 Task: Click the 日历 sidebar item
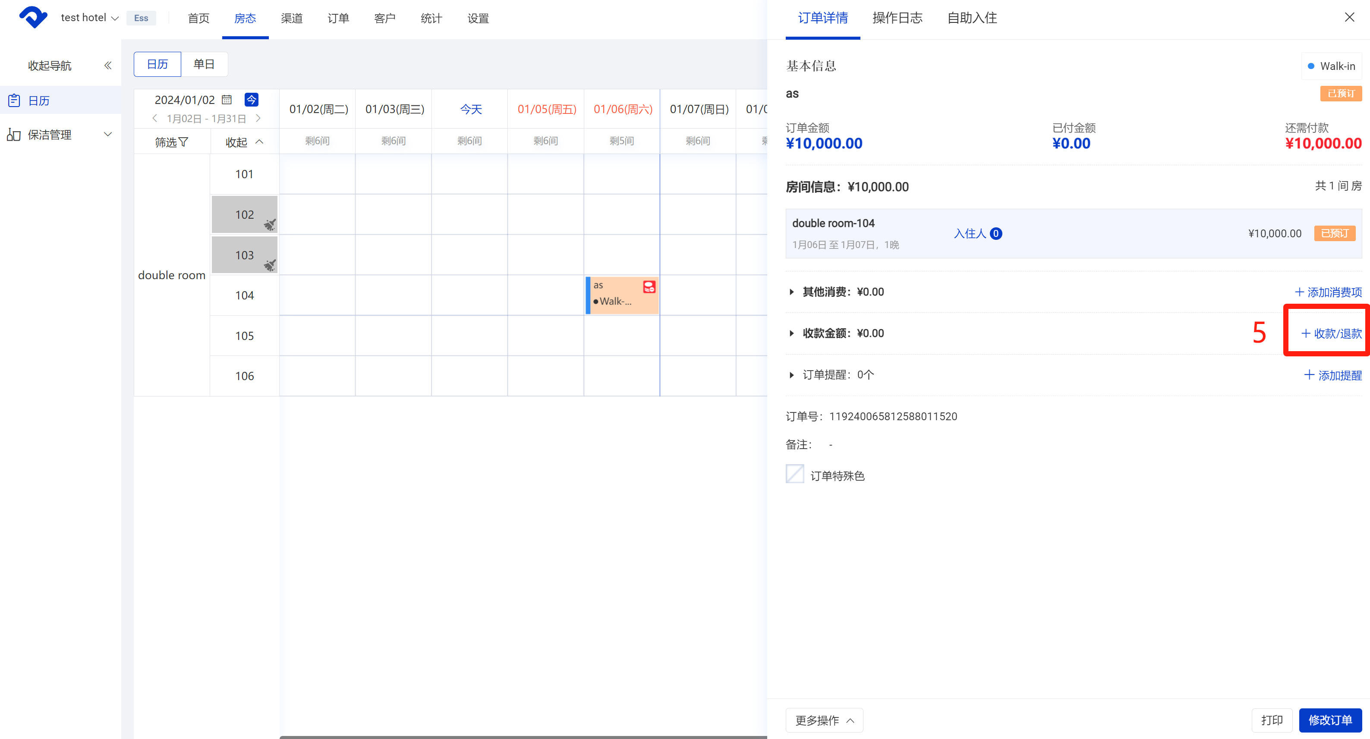click(x=61, y=100)
